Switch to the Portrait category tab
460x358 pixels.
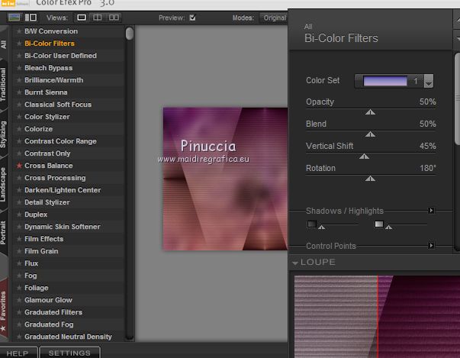pos(3,233)
